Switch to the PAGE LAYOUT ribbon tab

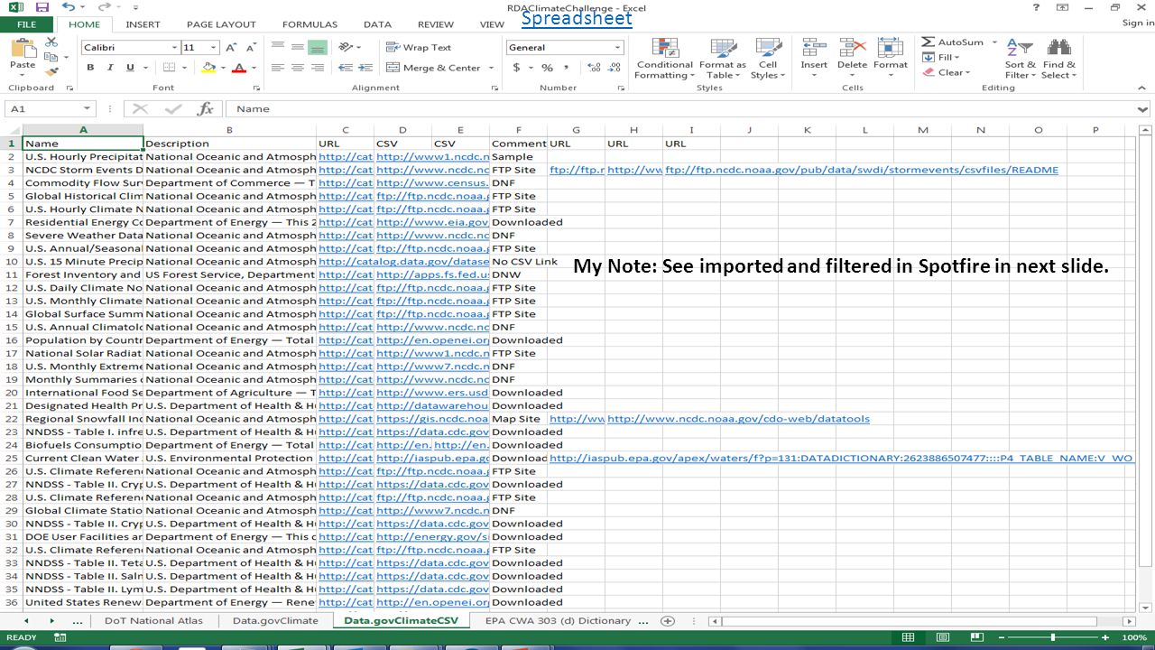pyautogui.click(x=221, y=24)
